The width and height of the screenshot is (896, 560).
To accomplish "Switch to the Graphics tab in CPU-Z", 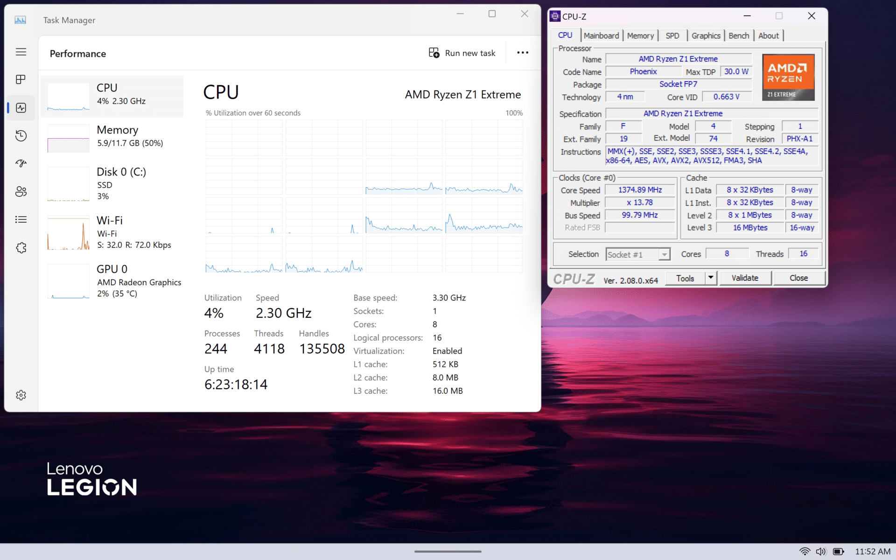I will click(x=706, y=36).
